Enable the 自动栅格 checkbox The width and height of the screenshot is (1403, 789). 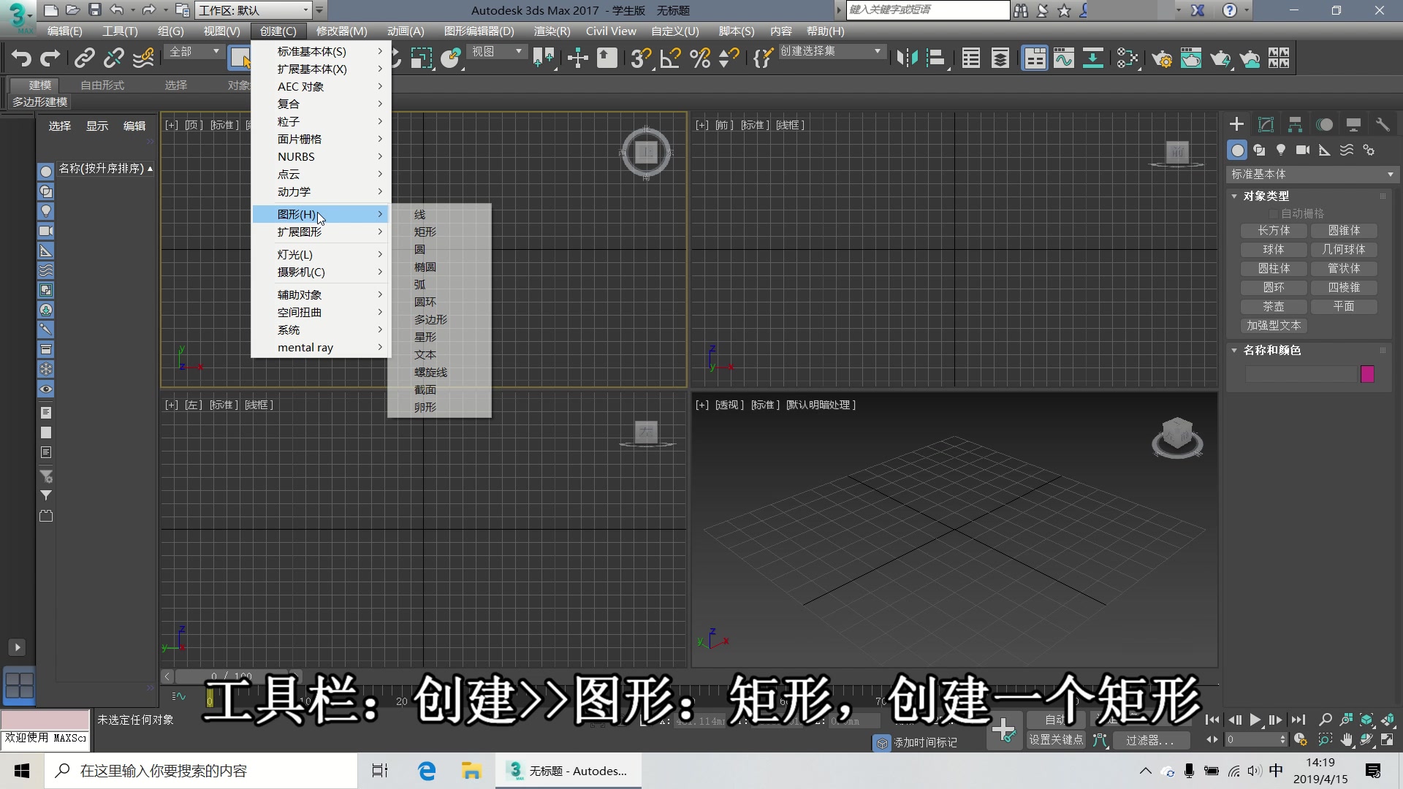pyautogui.click(x=1274, y=213)
